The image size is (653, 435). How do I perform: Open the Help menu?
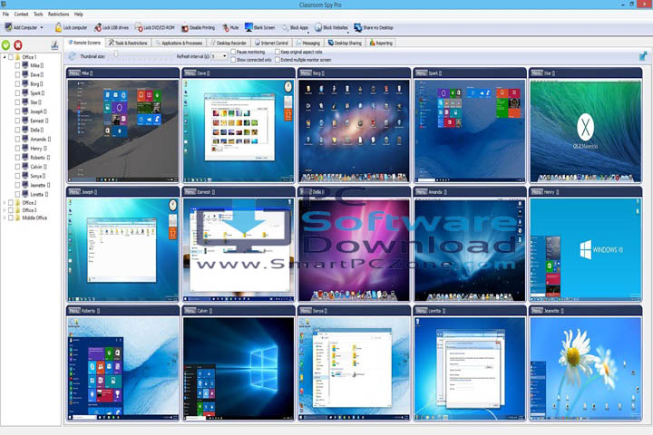coord(79,14)
